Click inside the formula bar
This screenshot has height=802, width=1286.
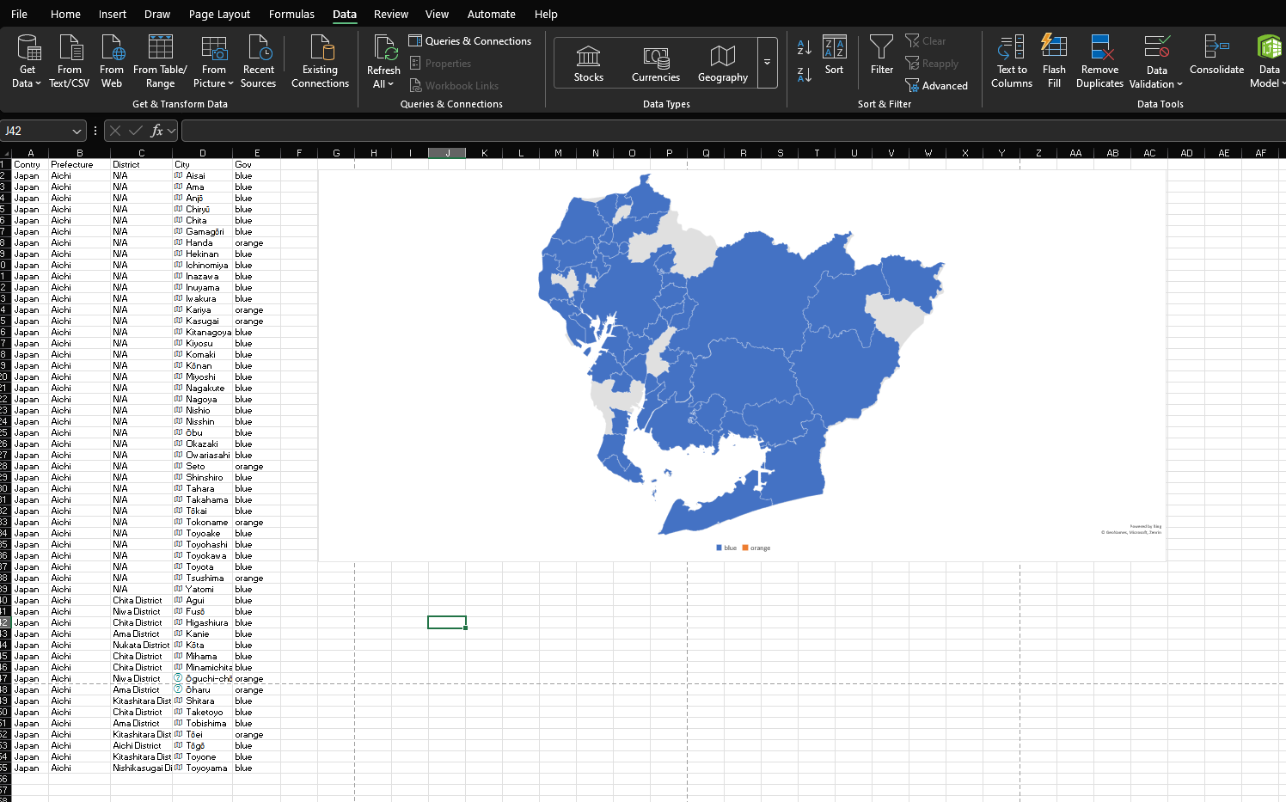[732, 132]
